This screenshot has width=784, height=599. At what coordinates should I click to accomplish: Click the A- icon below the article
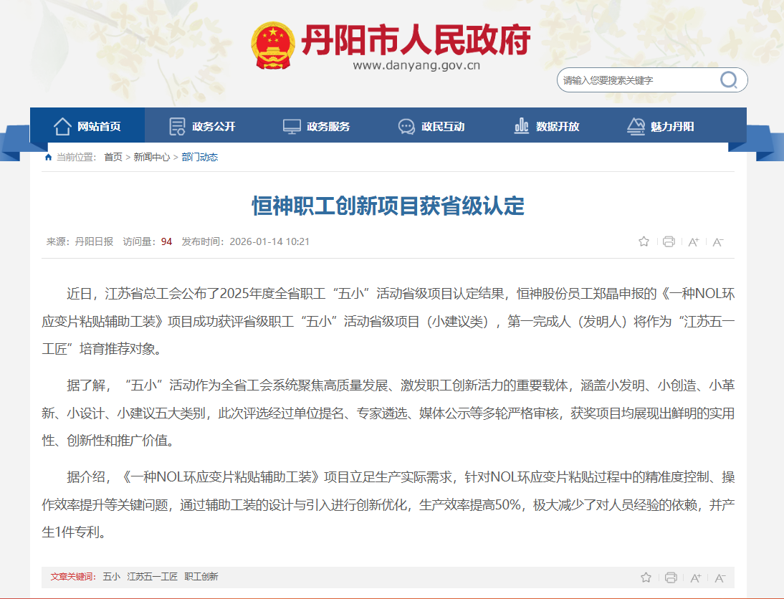[x=720, y=578]
